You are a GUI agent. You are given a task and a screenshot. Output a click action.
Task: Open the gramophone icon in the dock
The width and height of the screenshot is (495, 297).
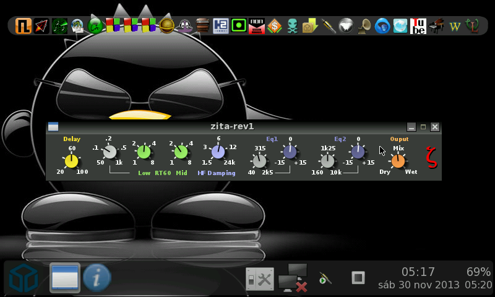pos(365,25)
